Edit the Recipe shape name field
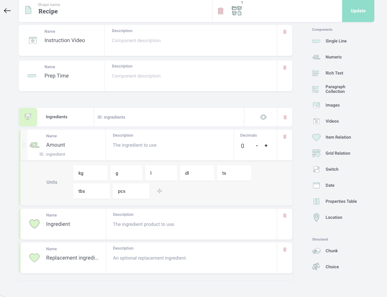Screen dimensions: 387x297 pyautogui.click(x=48, y=11)
